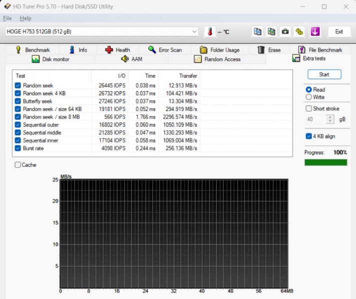
Task: Open the File menu
Action: 7,18
